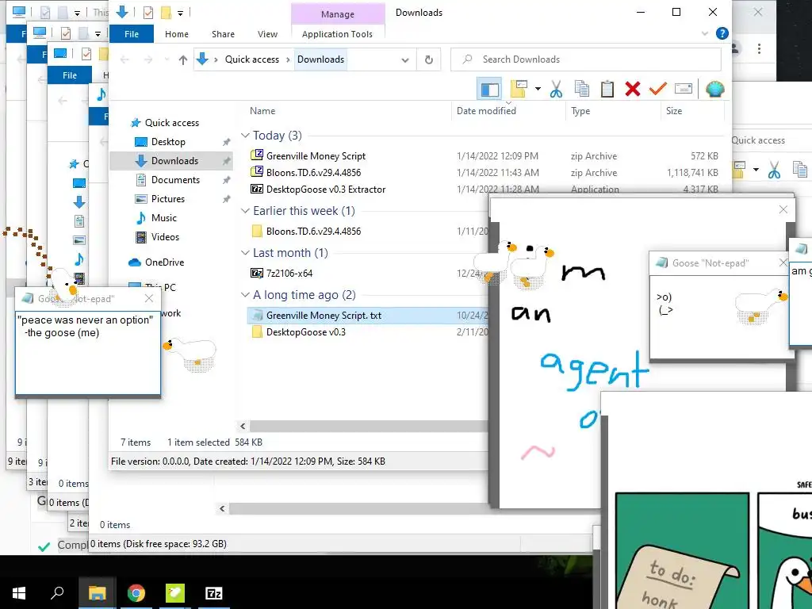
Task: Click the New folder icon in title bar
Action: [166, 12]
